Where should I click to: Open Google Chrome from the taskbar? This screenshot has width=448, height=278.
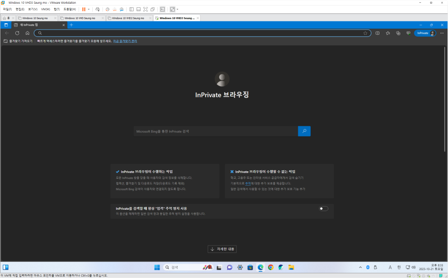coord(270,267)
